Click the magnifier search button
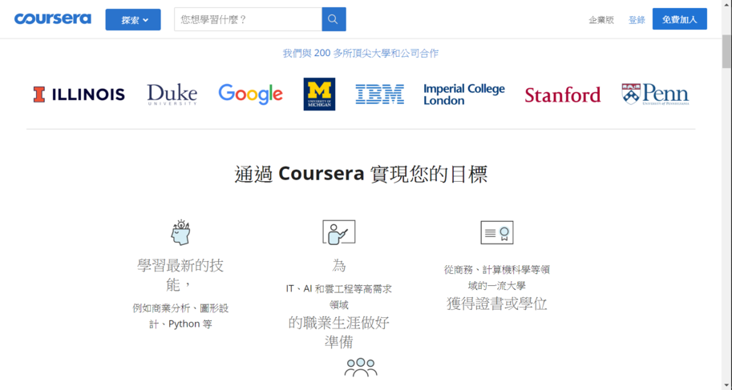 pos(334,19)
